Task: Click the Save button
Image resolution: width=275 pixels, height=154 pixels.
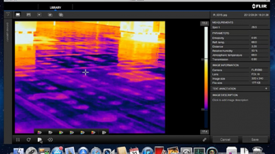Action: point(255,140)
